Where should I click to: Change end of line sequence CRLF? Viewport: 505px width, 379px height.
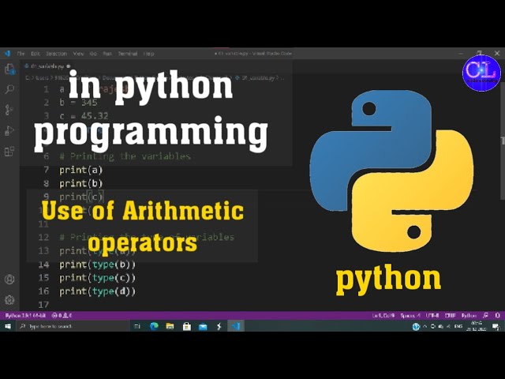[450, 316]
